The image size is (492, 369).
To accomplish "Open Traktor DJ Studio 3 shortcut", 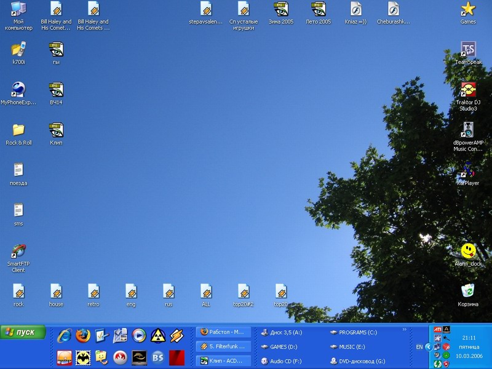I will (x=468, y=90).
